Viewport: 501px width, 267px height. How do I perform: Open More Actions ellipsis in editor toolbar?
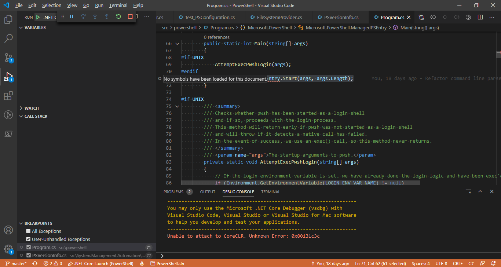pos(492,17)
